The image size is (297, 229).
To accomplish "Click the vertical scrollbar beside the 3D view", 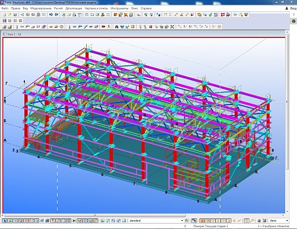I will point(287,101).
